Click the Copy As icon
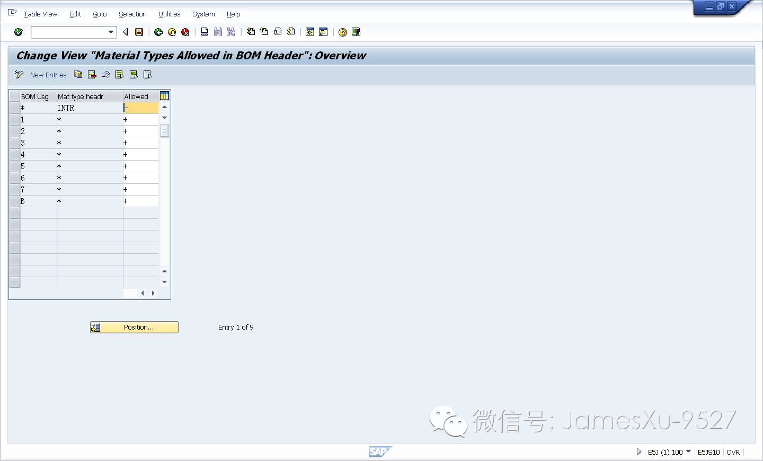 (78, 75)
